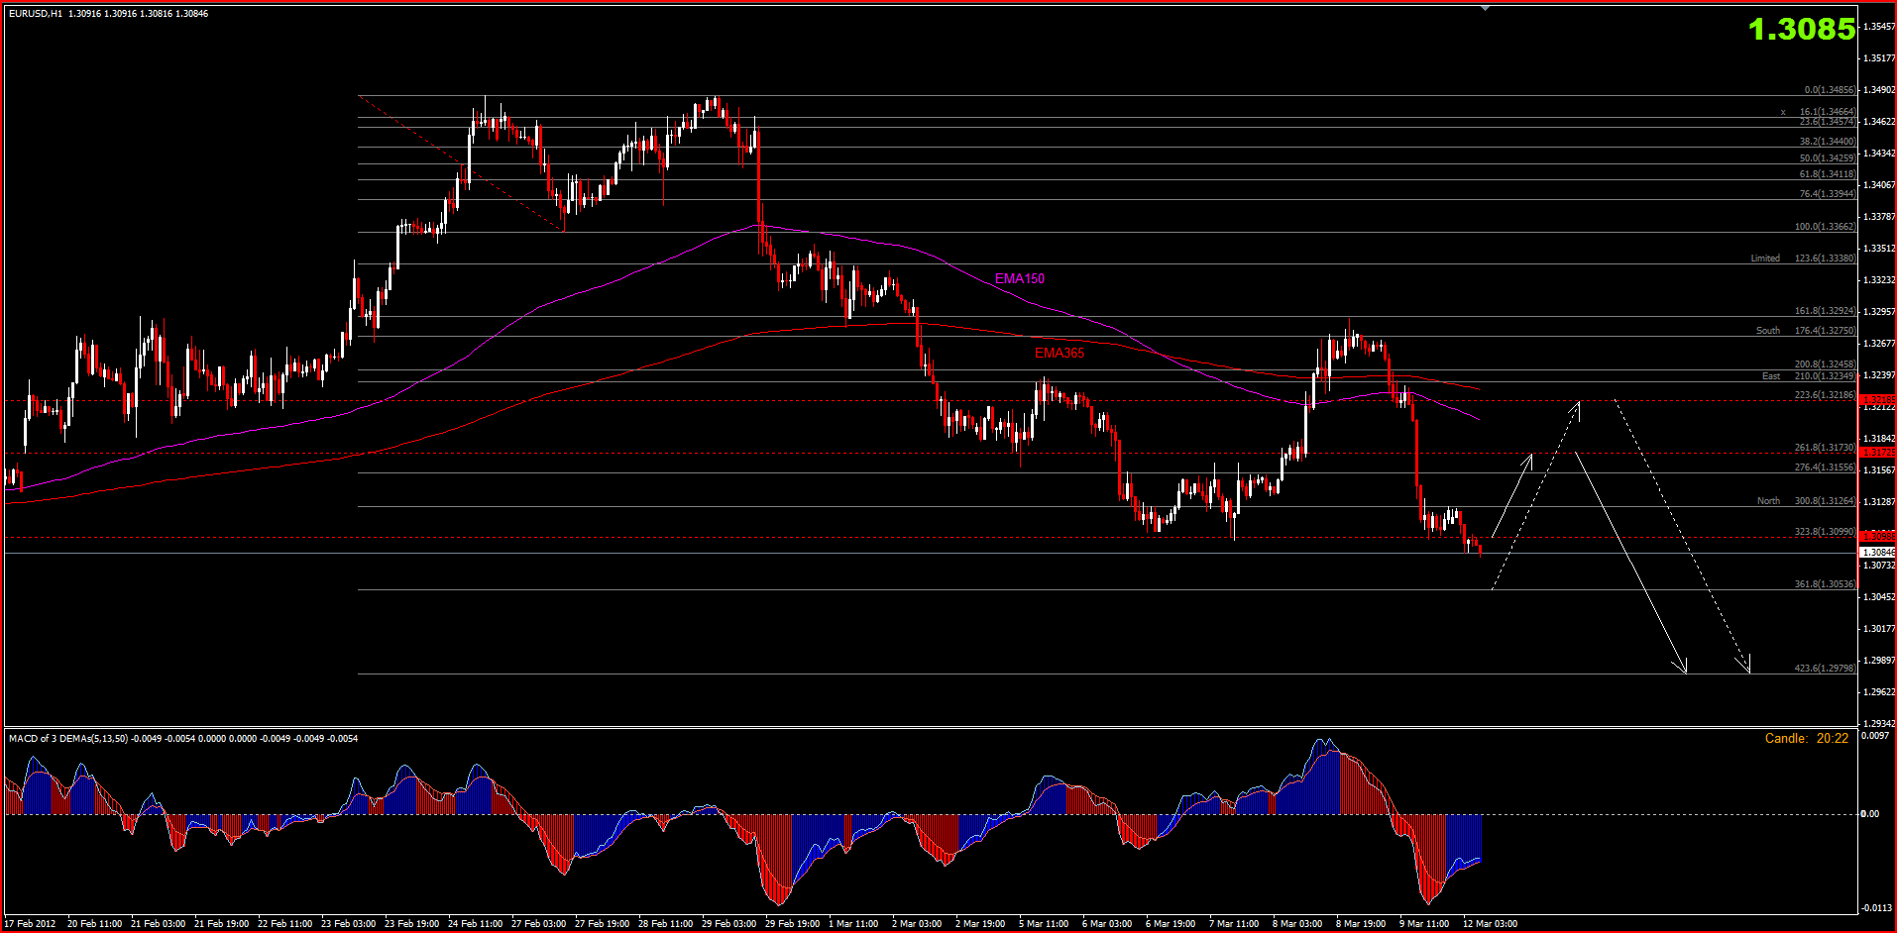1897x933 pixels.
Task: Click the 'East' annotation text
Action: pos(1771,376)
